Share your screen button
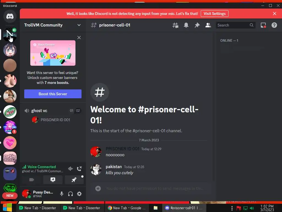This screenshot has height=212, width=282. [x=53, y=180]
